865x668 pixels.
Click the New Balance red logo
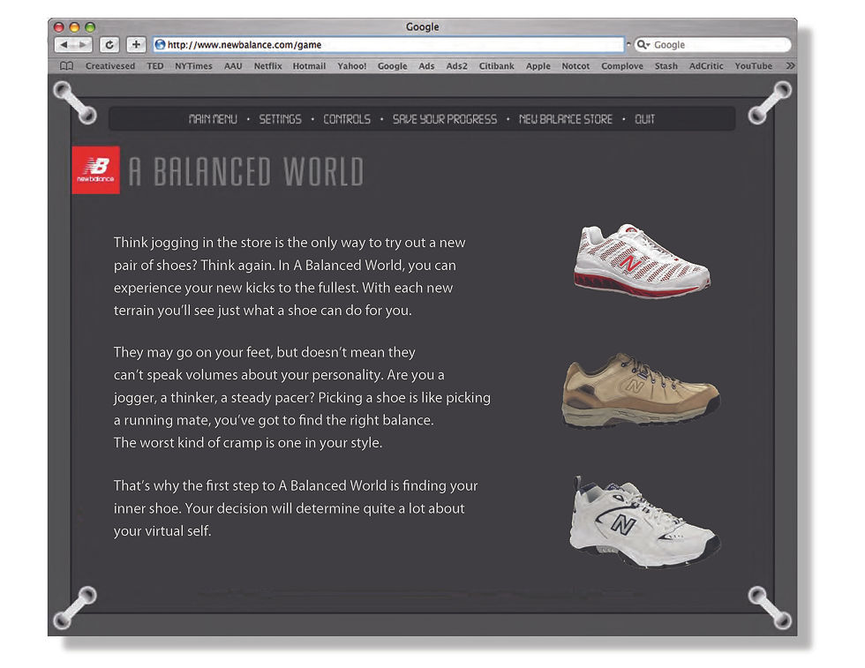click(95, 170)
